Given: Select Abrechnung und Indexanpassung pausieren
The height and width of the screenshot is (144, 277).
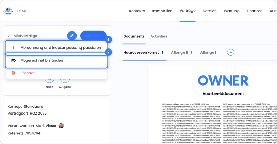Looking at the screenshot, I should tap(56, 47).
